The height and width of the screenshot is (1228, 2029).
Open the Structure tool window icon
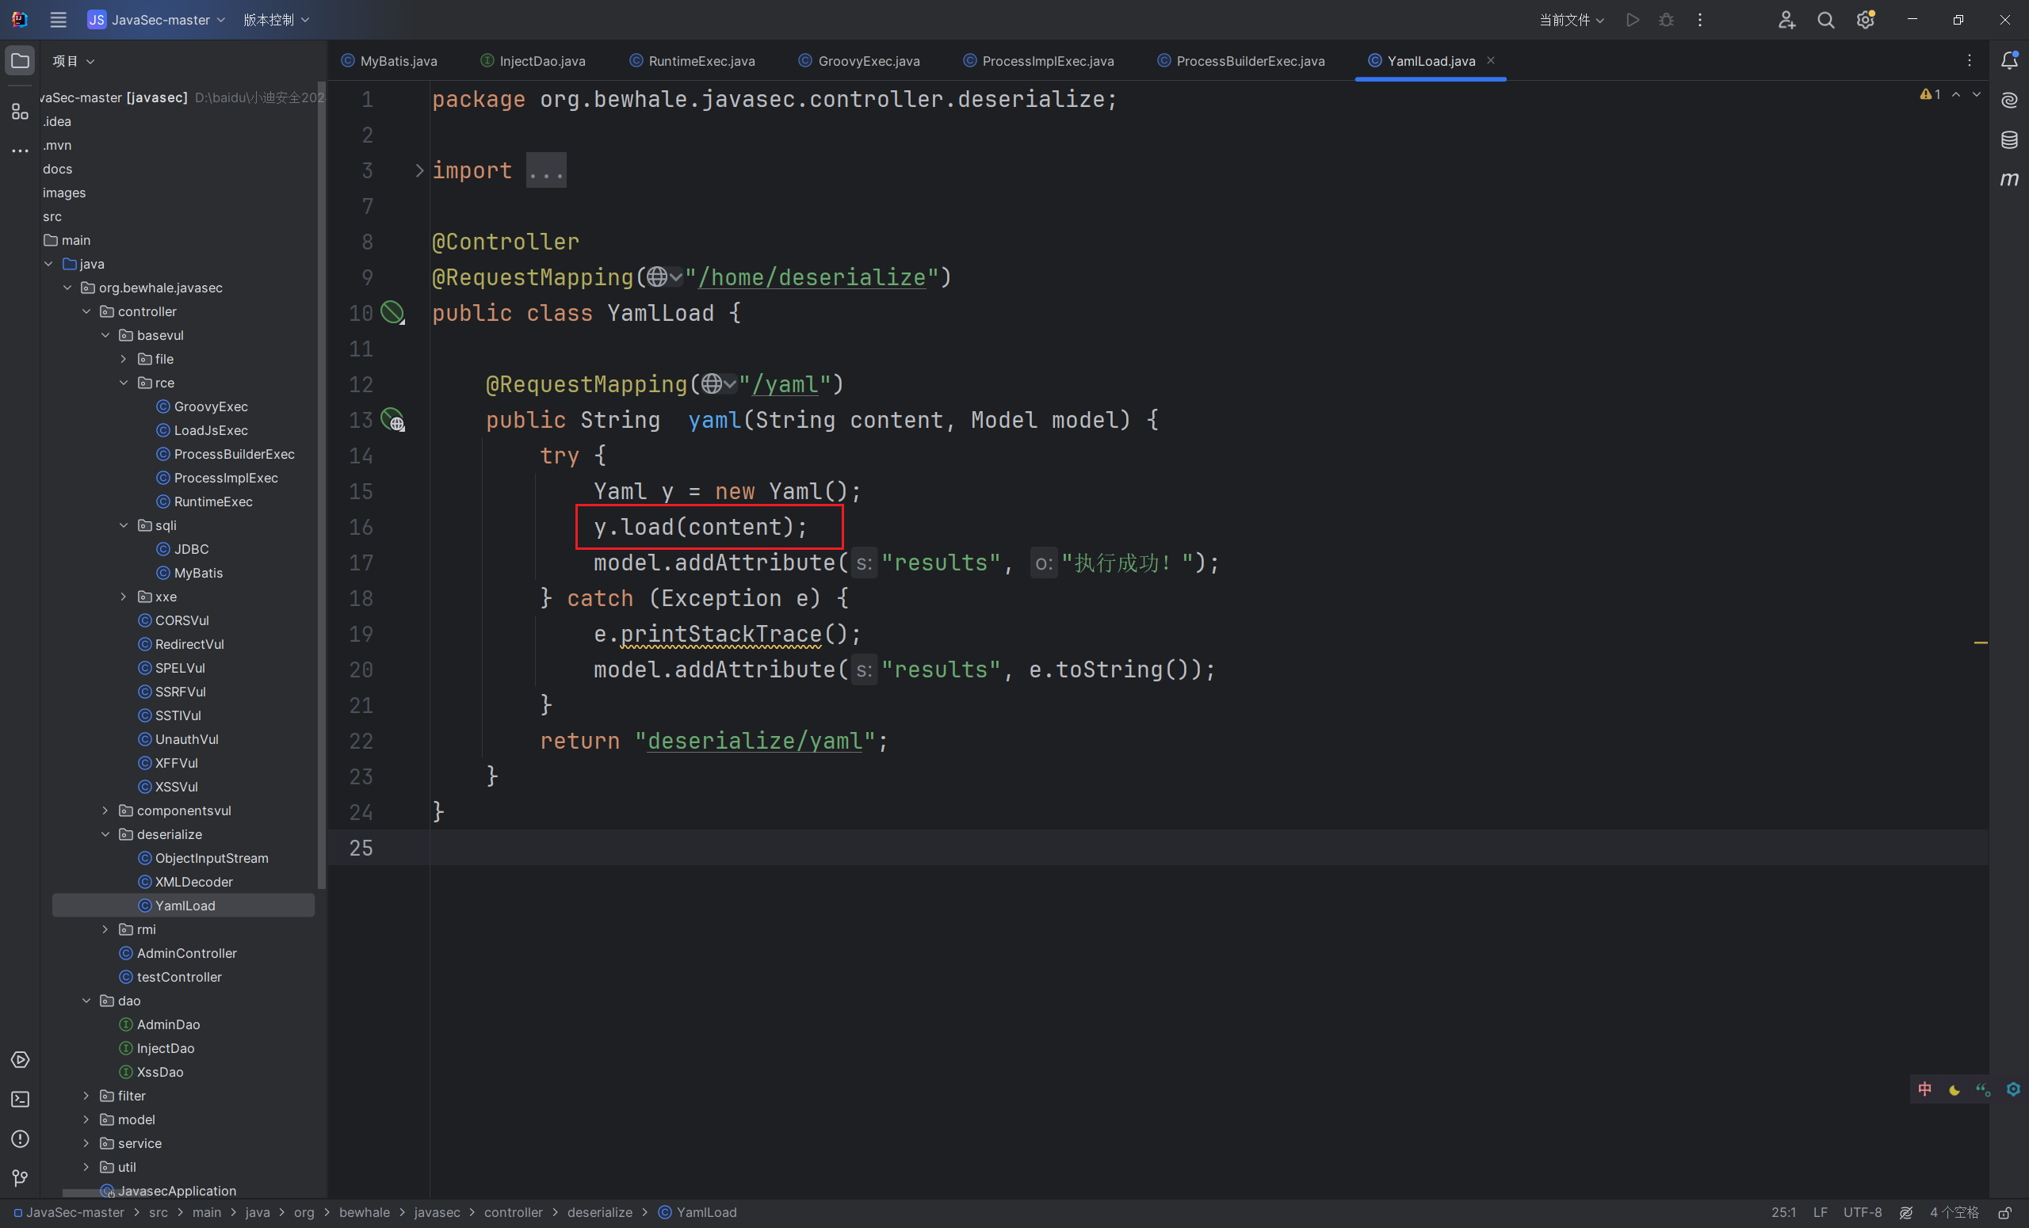pyautogui.click(x=20, y=111)
